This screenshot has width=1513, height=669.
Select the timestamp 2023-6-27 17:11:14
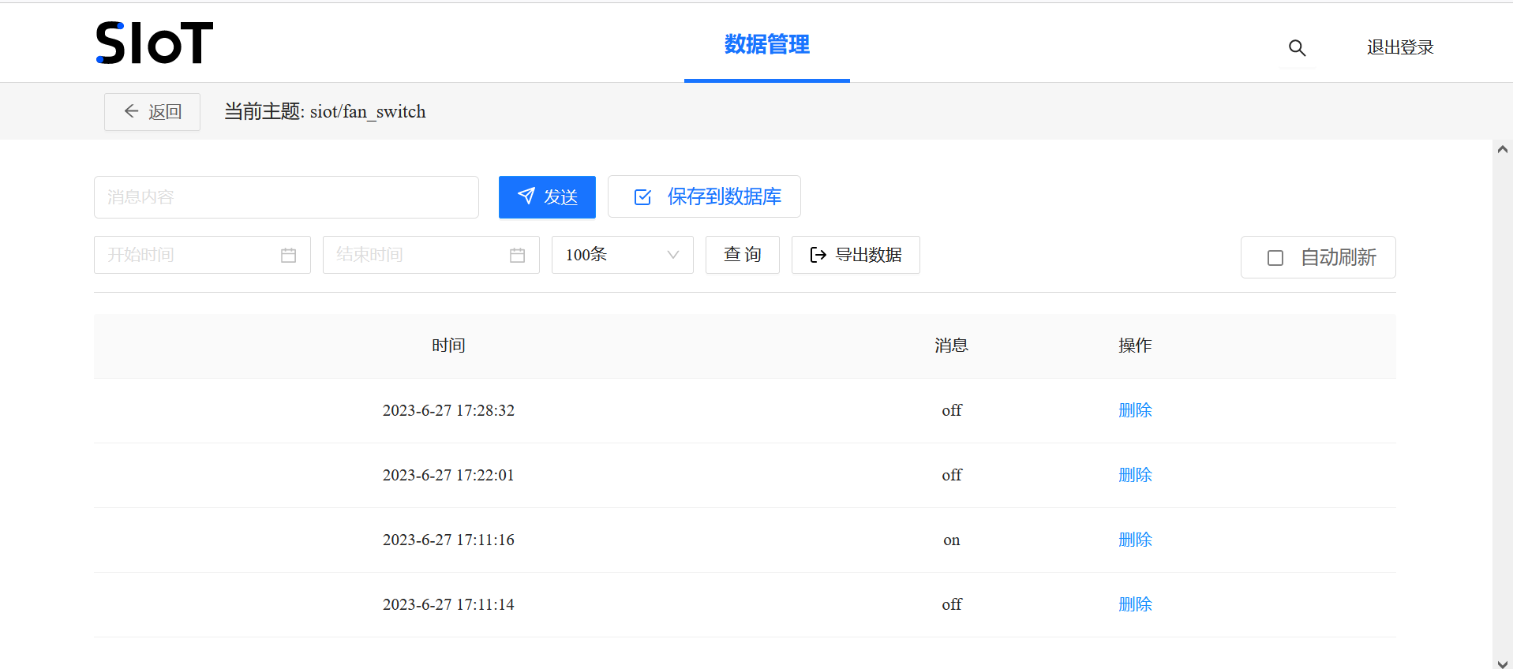tap(448, 604)
